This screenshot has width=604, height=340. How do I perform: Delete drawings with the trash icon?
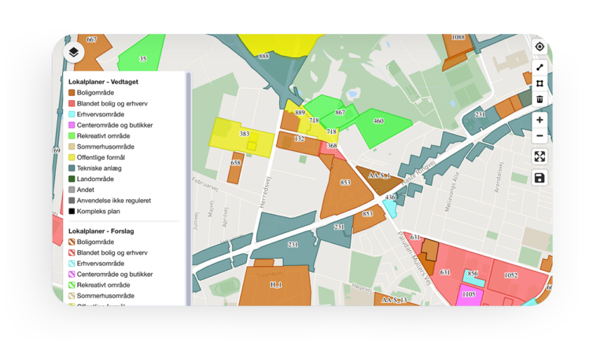coord(540,98)
